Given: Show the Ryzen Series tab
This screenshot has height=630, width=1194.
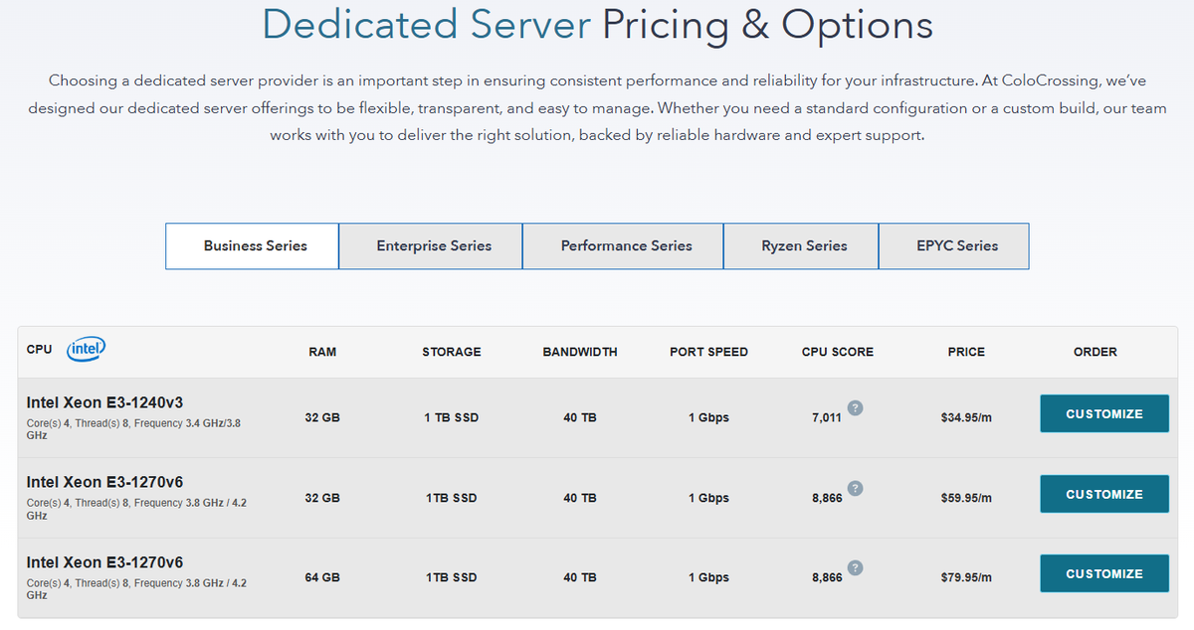Looking at the screenshot, I should [801, 245].
